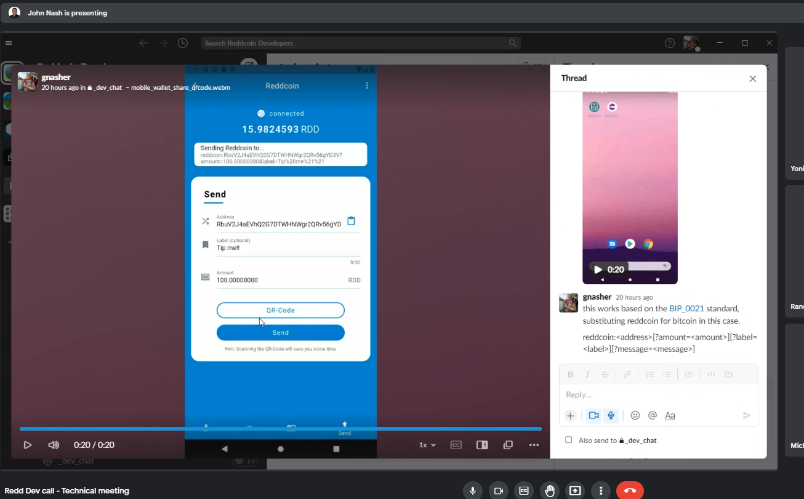Viewport: 804px width, 499px height.
Task: Mention someone with @ icon
Action: pos(653,415)
